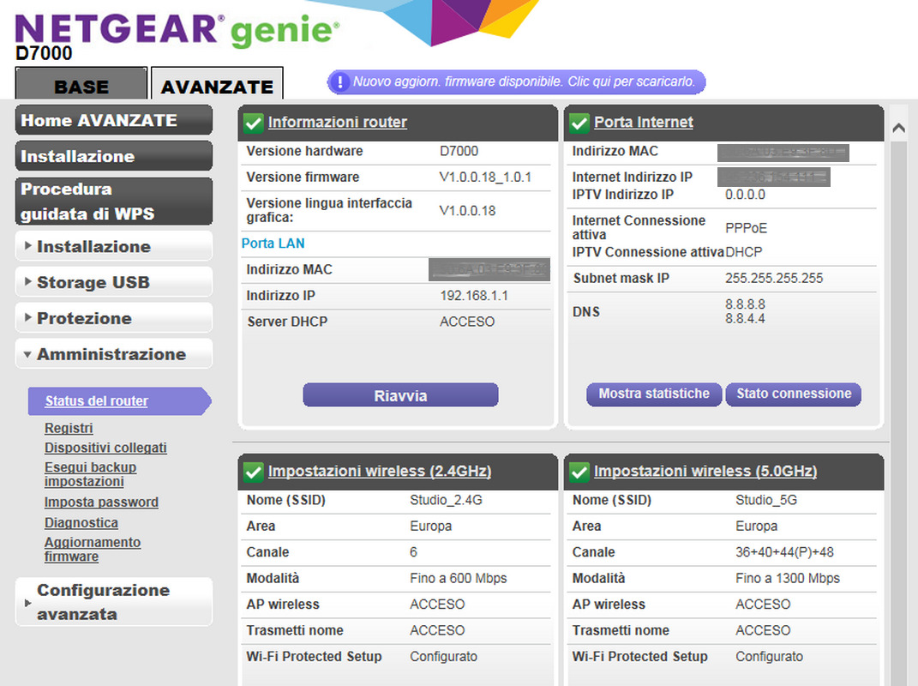Switch to the BASE tab
The height and width of the screenshot is (686, 918).
point(81,86)
